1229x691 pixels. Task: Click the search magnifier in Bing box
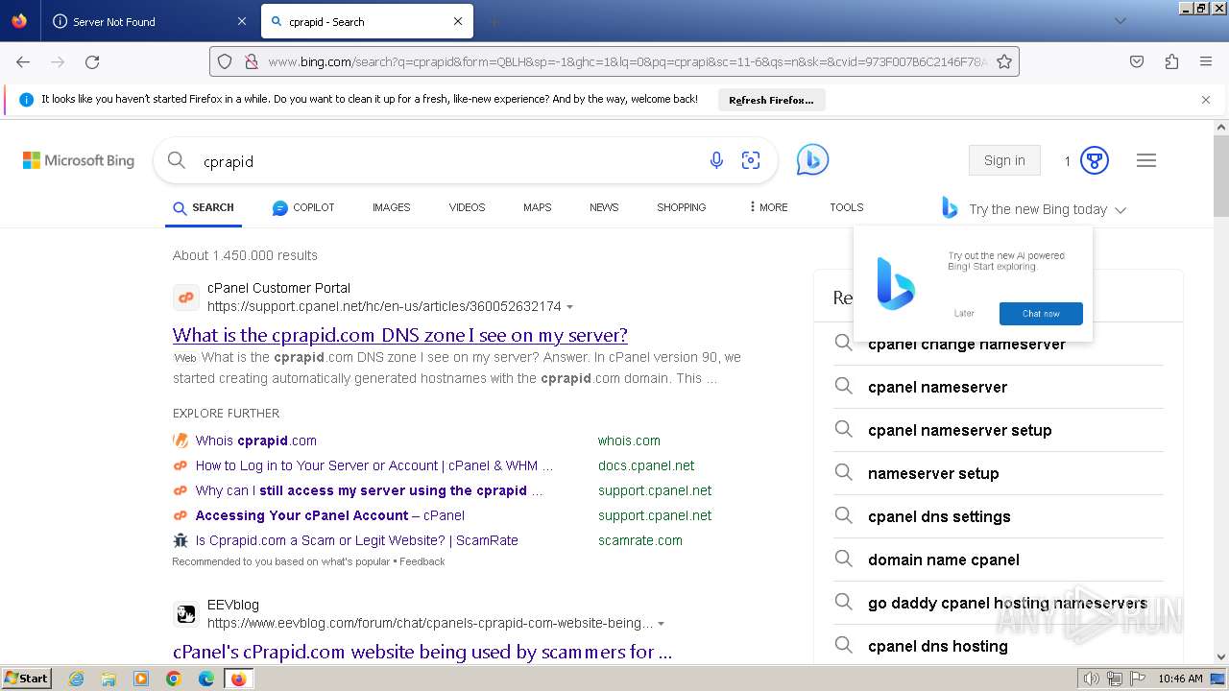[177, 160]
